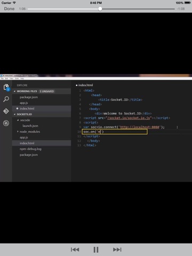Select unsaved index.html in Working Files

[42, 108]
